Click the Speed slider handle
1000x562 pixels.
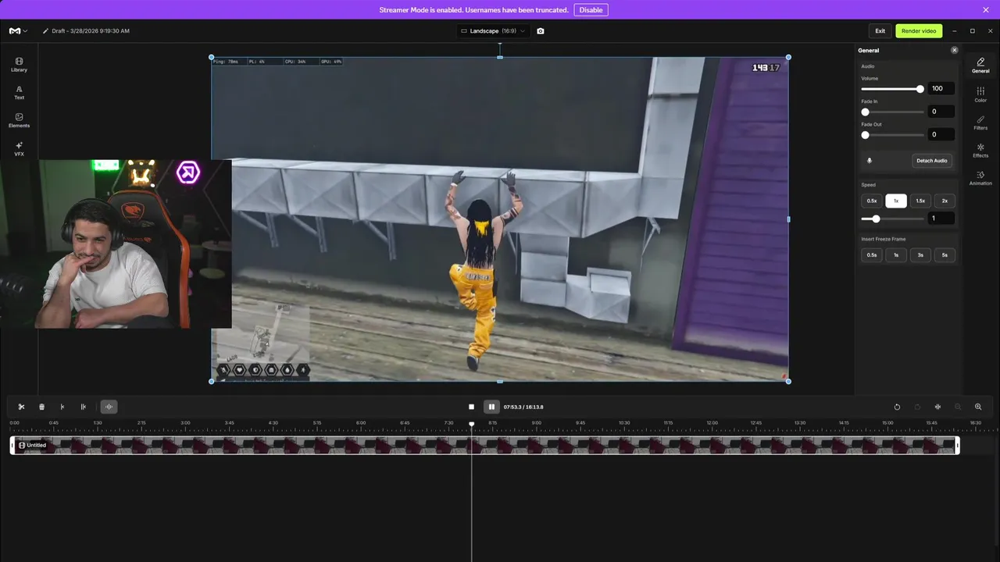point(876,219)
